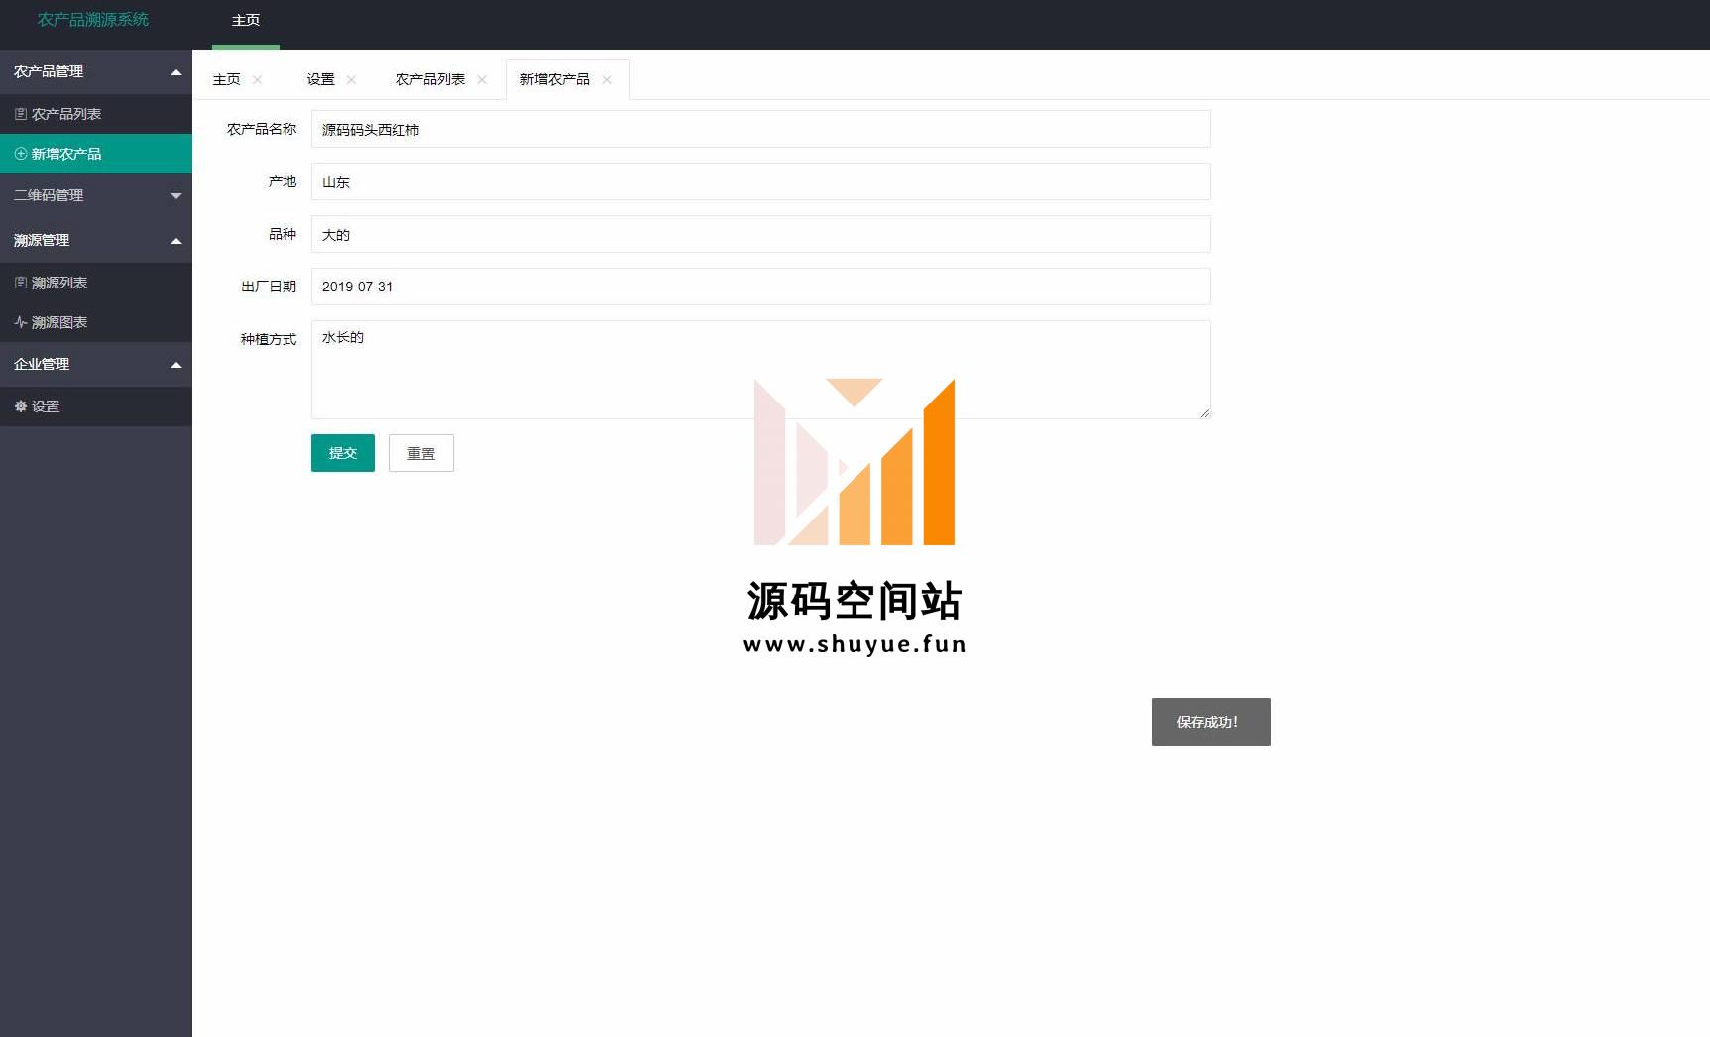Screen dimensions: 1710x1037
Task: Close the 新增农产品 tab with its X
Action: coord(607,80)
